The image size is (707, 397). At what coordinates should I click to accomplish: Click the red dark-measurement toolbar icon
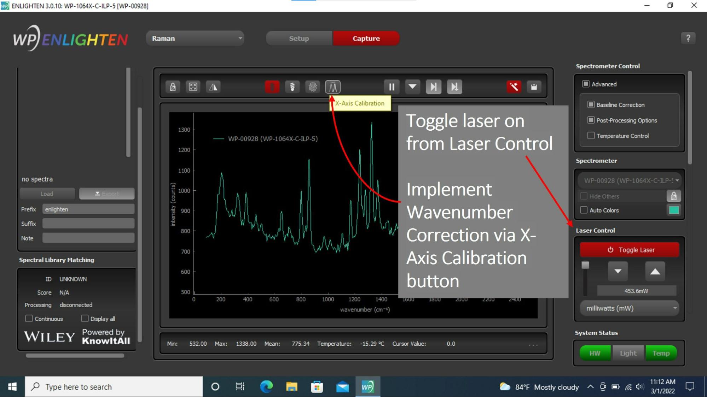[x=272, y=87]
